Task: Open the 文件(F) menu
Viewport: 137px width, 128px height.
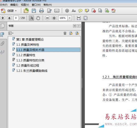Action: (4, 5)
